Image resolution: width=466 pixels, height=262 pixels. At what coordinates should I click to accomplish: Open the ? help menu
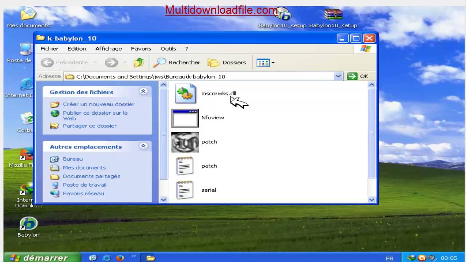click(187, 49)
